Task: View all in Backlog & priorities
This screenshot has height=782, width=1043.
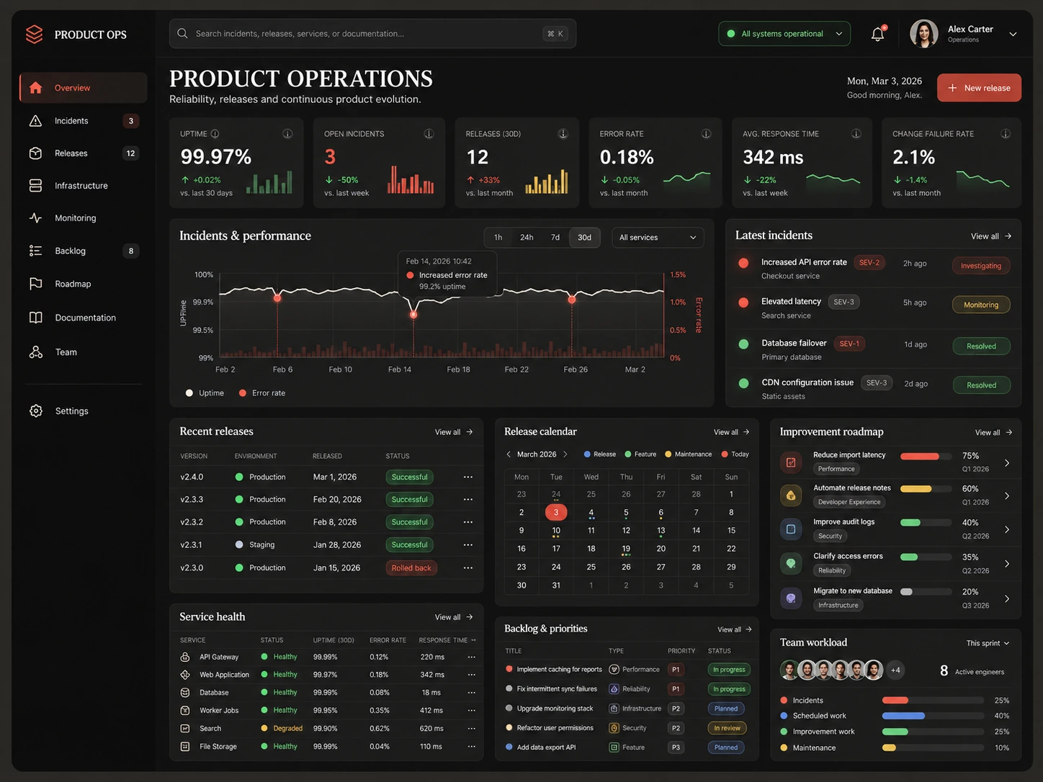Action: tap(735, 629)
